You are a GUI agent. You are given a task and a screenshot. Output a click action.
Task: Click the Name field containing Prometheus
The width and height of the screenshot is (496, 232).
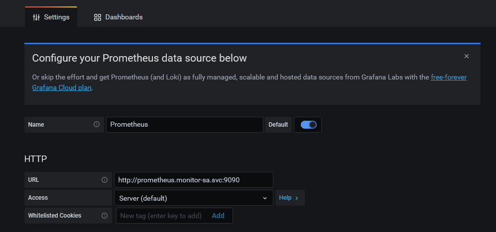[x=184, y=125]
